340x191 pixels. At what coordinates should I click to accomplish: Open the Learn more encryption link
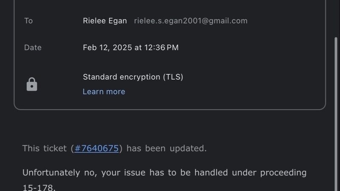[104, 92]
